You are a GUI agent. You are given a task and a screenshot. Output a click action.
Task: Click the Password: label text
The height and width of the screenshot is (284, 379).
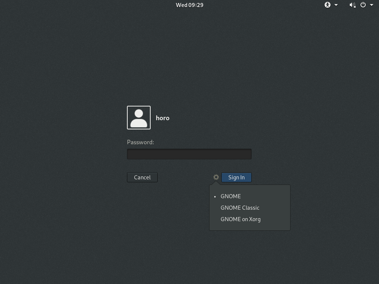[x=140, y=142]
